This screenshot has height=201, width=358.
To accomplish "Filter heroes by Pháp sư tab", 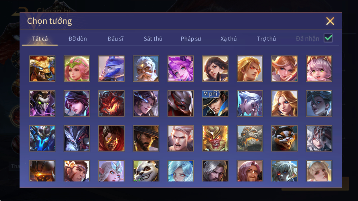I will [x=191, y=39].
